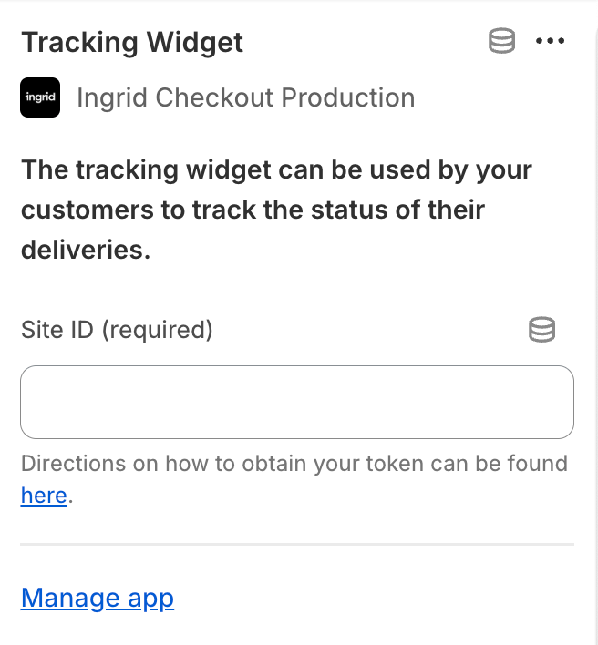
Task: Show block options via the ellipsis button
Action: (550, 41)
